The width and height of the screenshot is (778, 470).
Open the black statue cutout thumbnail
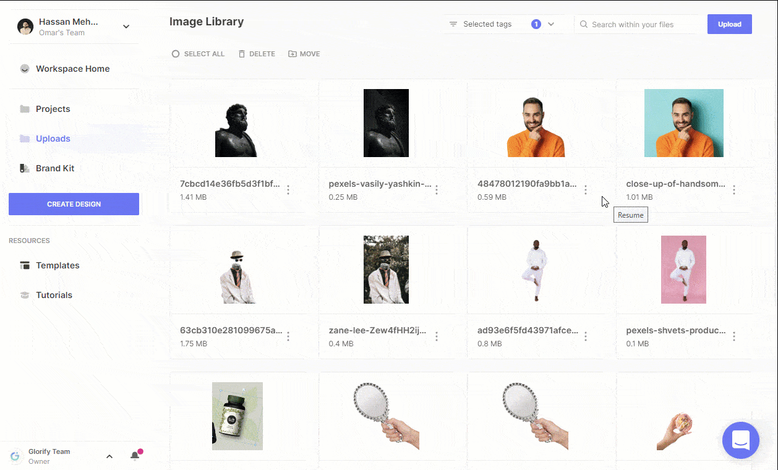[x=236, y=130]
